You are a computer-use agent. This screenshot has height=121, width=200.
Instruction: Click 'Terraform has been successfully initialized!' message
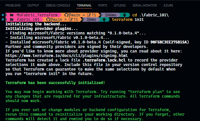click(x=55, y=83)
